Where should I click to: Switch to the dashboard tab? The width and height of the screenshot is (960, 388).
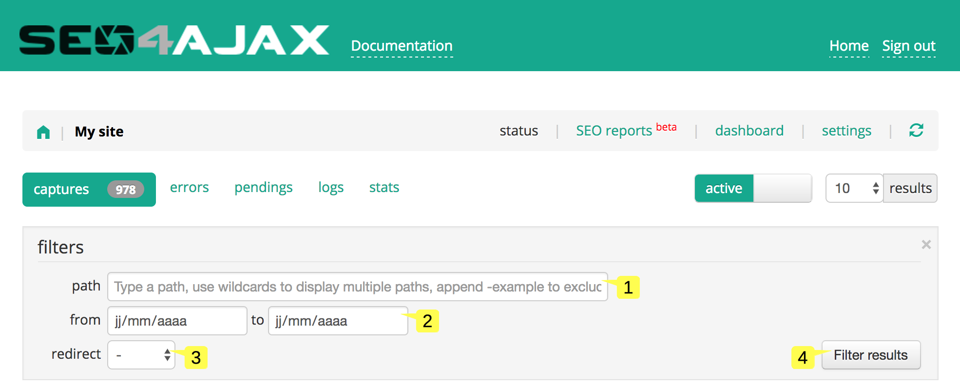(x=749, y=131)
